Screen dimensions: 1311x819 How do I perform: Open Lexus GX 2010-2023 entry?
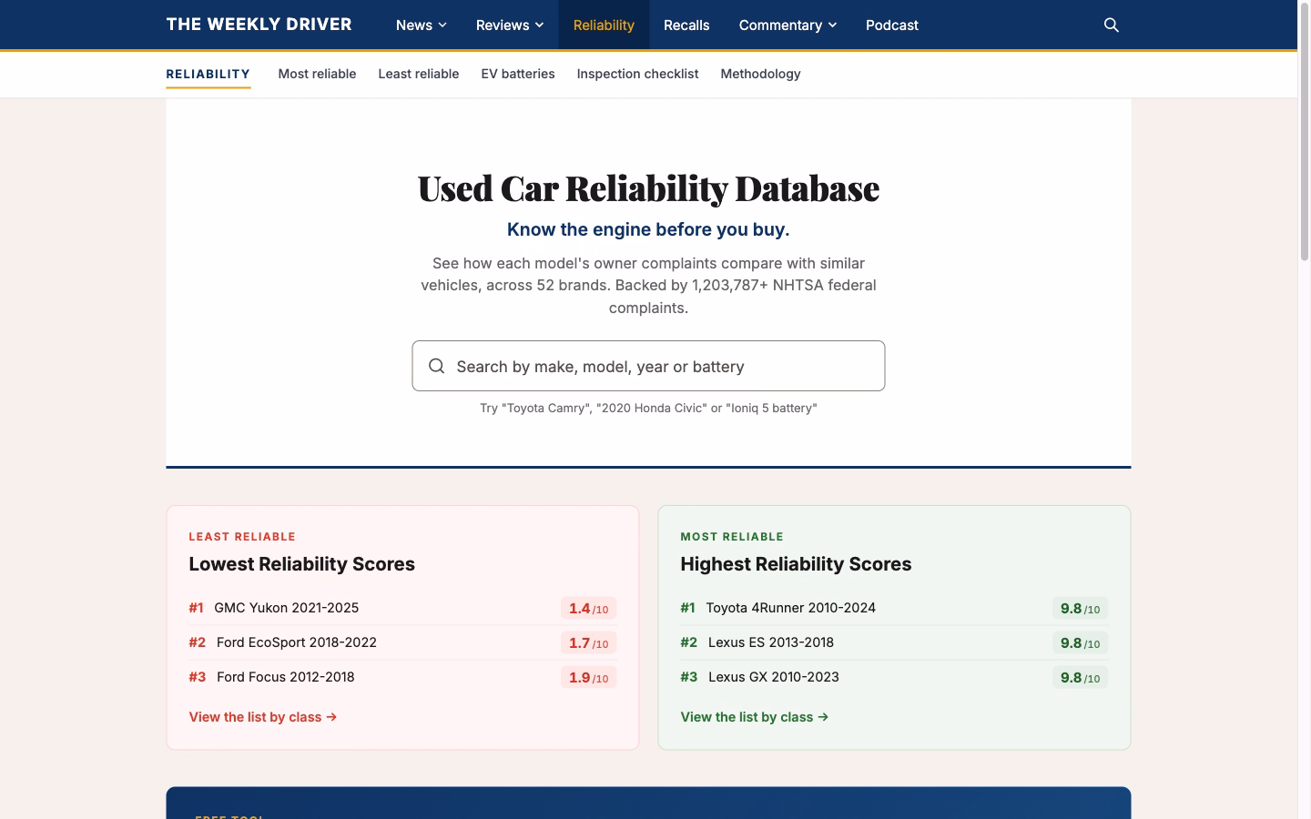774,677
